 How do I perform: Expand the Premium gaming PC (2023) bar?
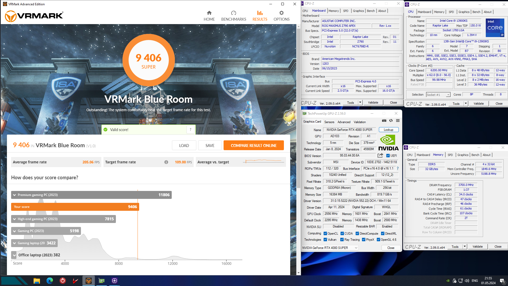click(91, 195)
